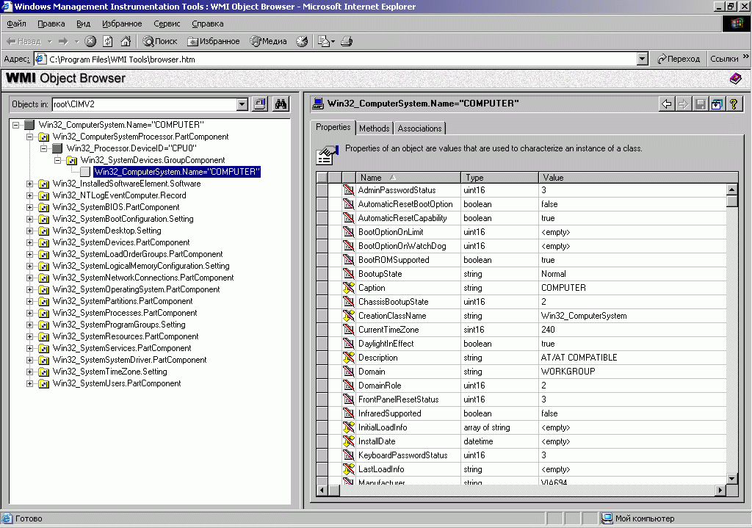
Task: Open the Файл menu
Action: [x=16, y=23]
